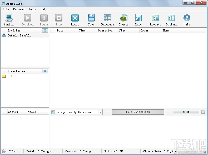Sort by the Time column header
Image resolution: width=208 pixels, height=155 pixels.
tap(88, 30)
